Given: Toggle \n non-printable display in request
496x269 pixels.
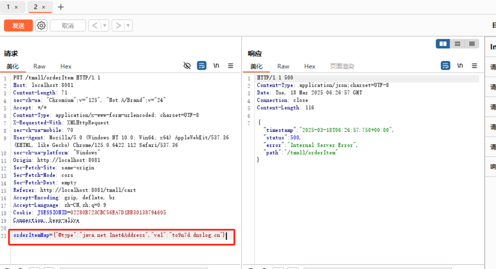Looking at the screenshot, I should pos(216,66).
